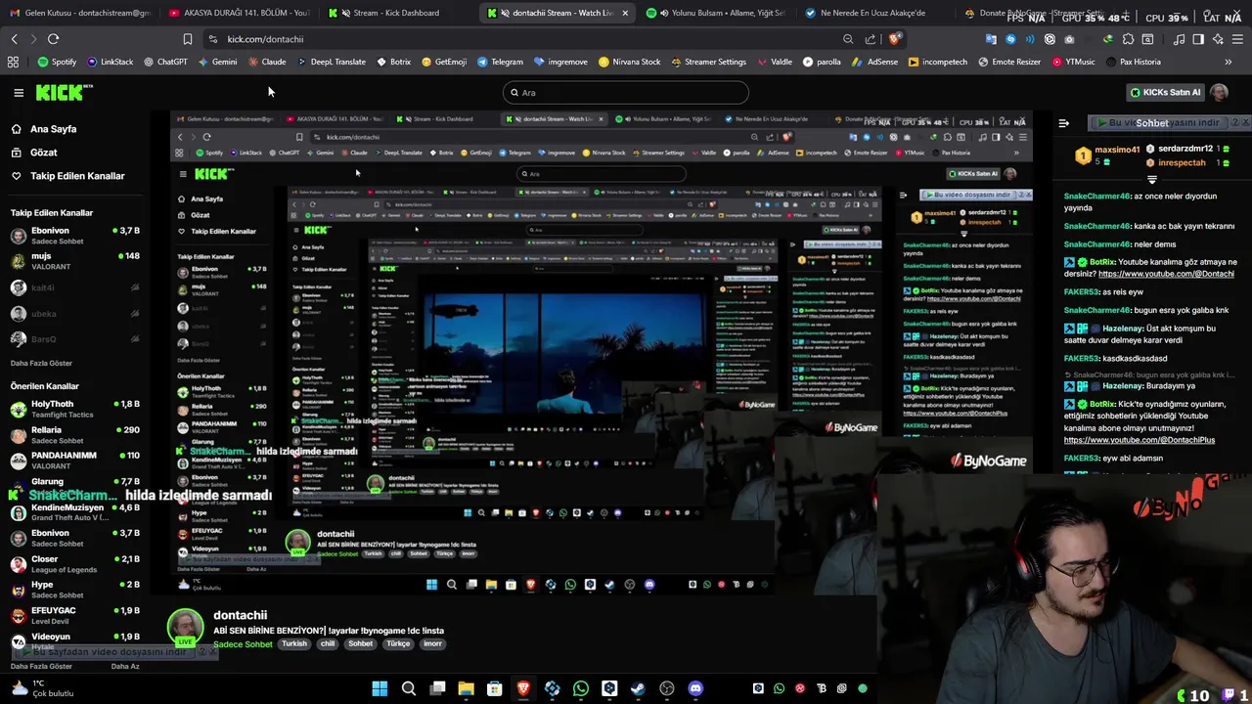1252x704 pixels.
Task: Open the Emote Resizer bookmark
Action: [1008, 62]
